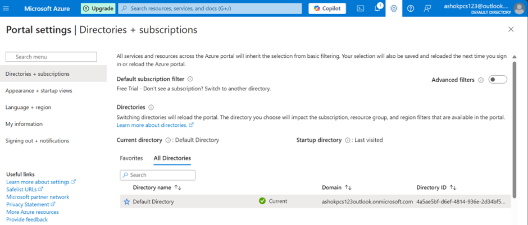The image size is (528, 225).
Task: Open Appearance + startup views menu item
Action: point(39,90)
